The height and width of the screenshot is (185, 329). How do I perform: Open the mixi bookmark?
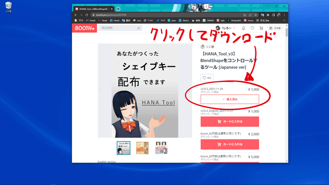click(137, 21)
